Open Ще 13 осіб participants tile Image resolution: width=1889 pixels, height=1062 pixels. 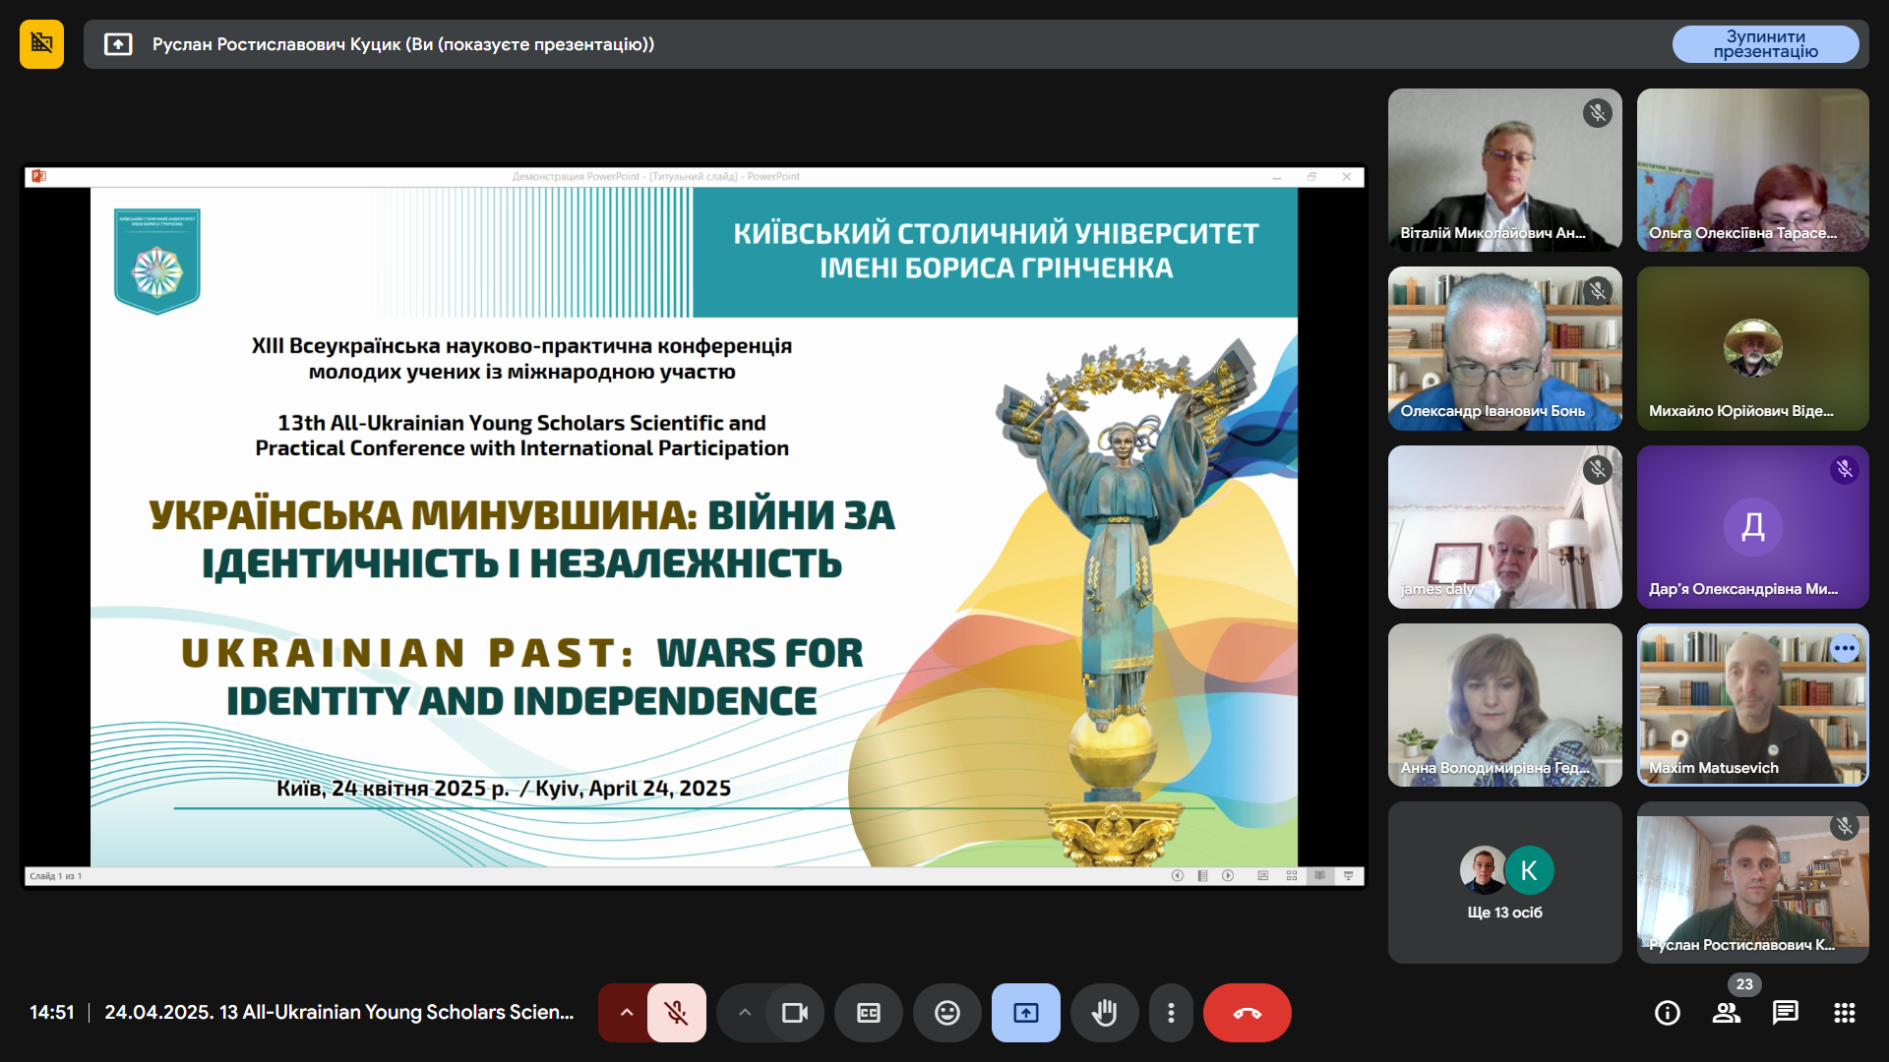click(x=1504, y=882)
